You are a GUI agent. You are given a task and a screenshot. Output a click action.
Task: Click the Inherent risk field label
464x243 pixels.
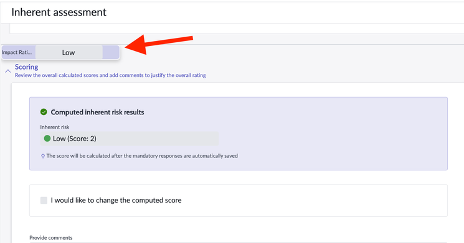(x=55, y=127)
